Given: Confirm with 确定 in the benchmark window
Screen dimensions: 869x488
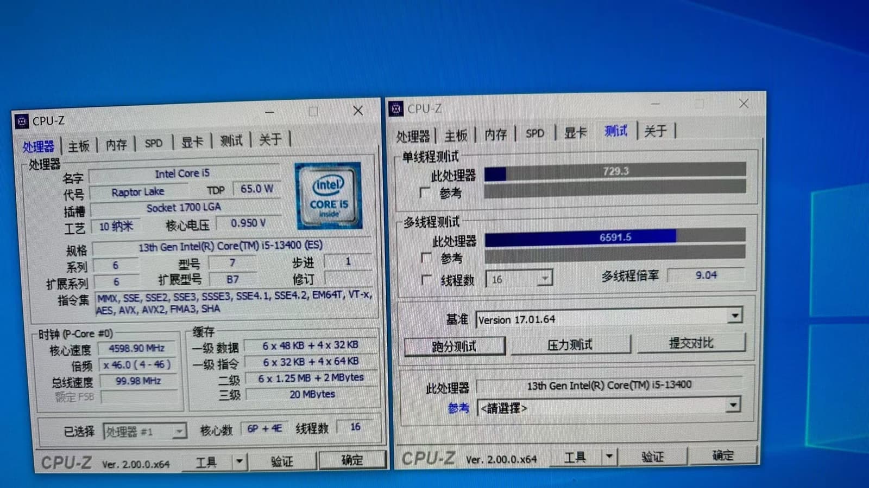Looking at the screenshot, I should (x=723, y=455).
